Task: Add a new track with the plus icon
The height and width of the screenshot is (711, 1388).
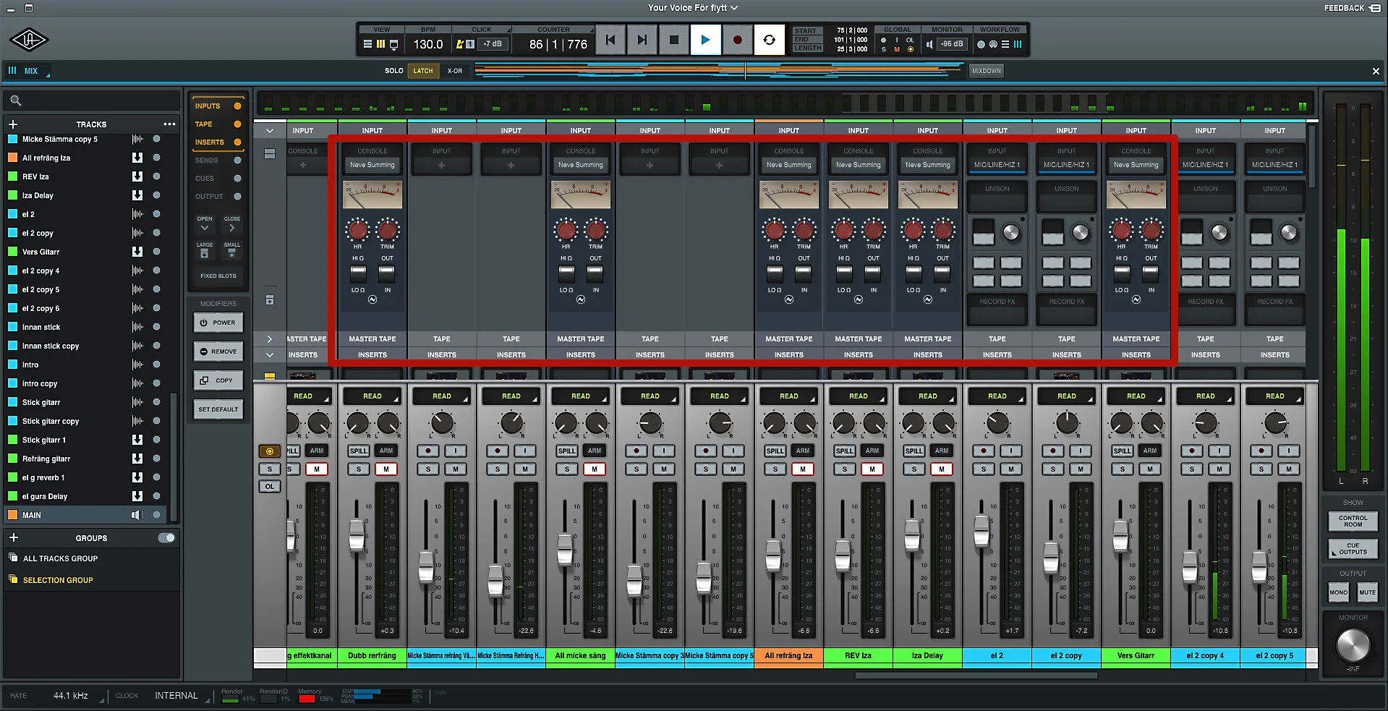Action: [x=13, y=124]
